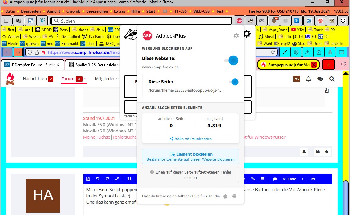Click the report warning triangle icon

[x=304, y=152]
